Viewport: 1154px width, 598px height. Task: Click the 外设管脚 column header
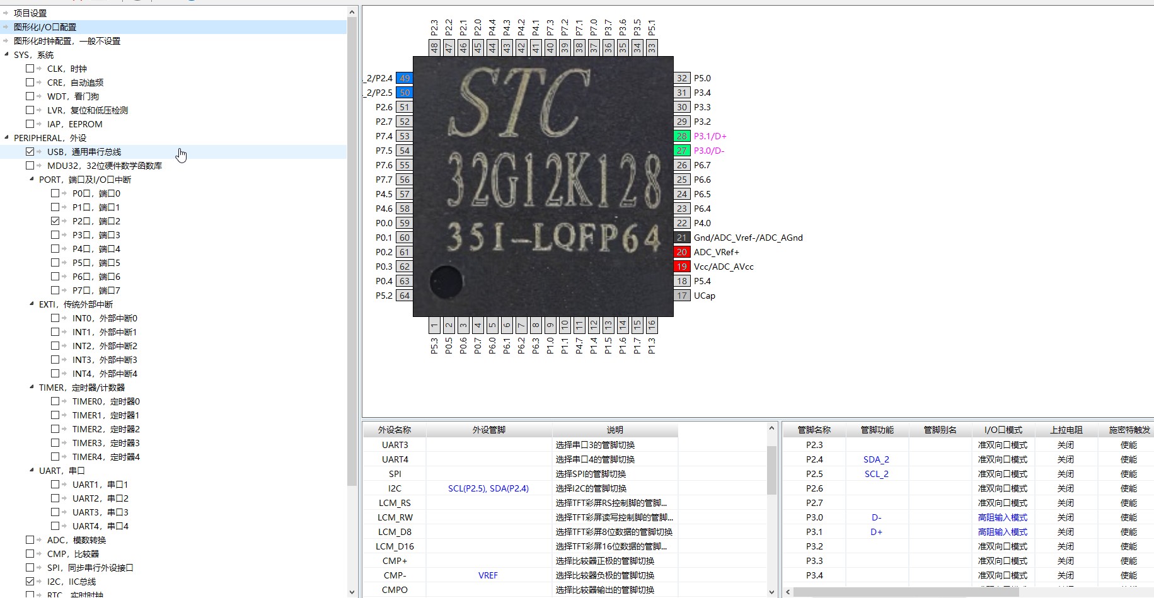coord(488,430)
